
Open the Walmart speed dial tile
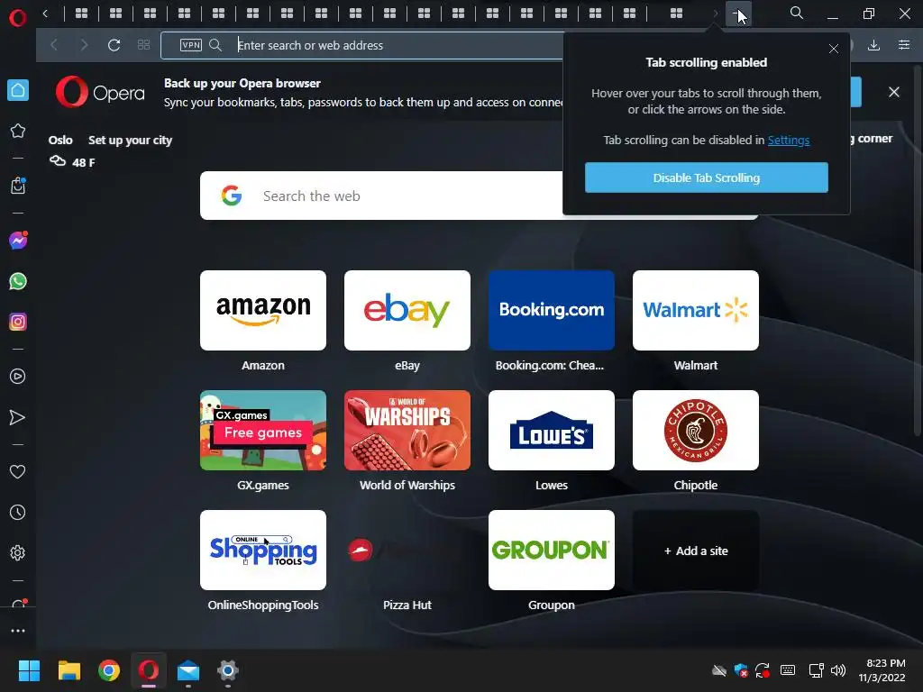click(x=696, y=310)
